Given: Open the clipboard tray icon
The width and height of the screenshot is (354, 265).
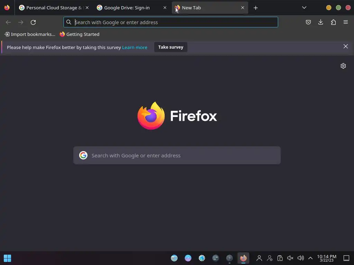Looking at the screenshot, I should click(280, 258).
